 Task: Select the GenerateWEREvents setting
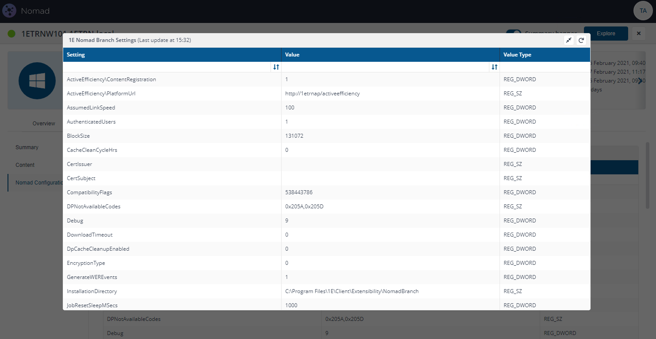(92, 277)
